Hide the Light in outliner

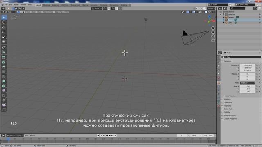tap(260, 22)
